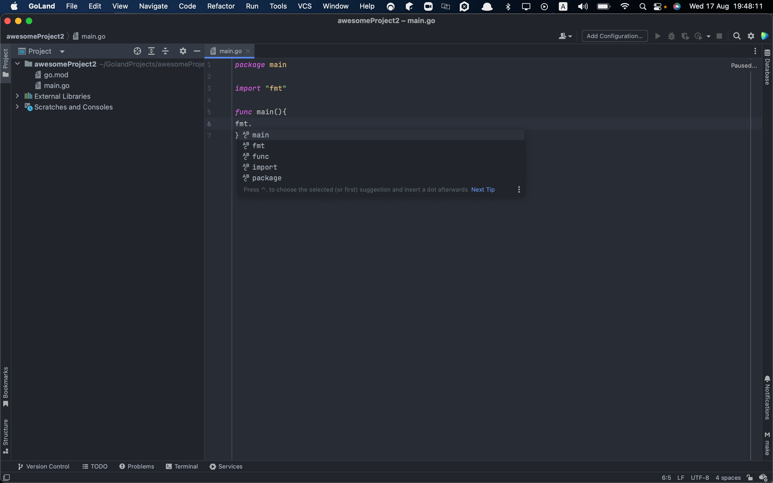Toggle the Bookmarks tool window
The height and width of the screenshot is (483, 773).
5,386
